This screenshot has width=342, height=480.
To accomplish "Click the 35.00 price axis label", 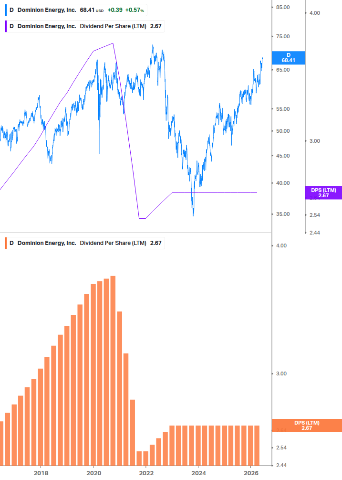I will click(x=283, y=214).
